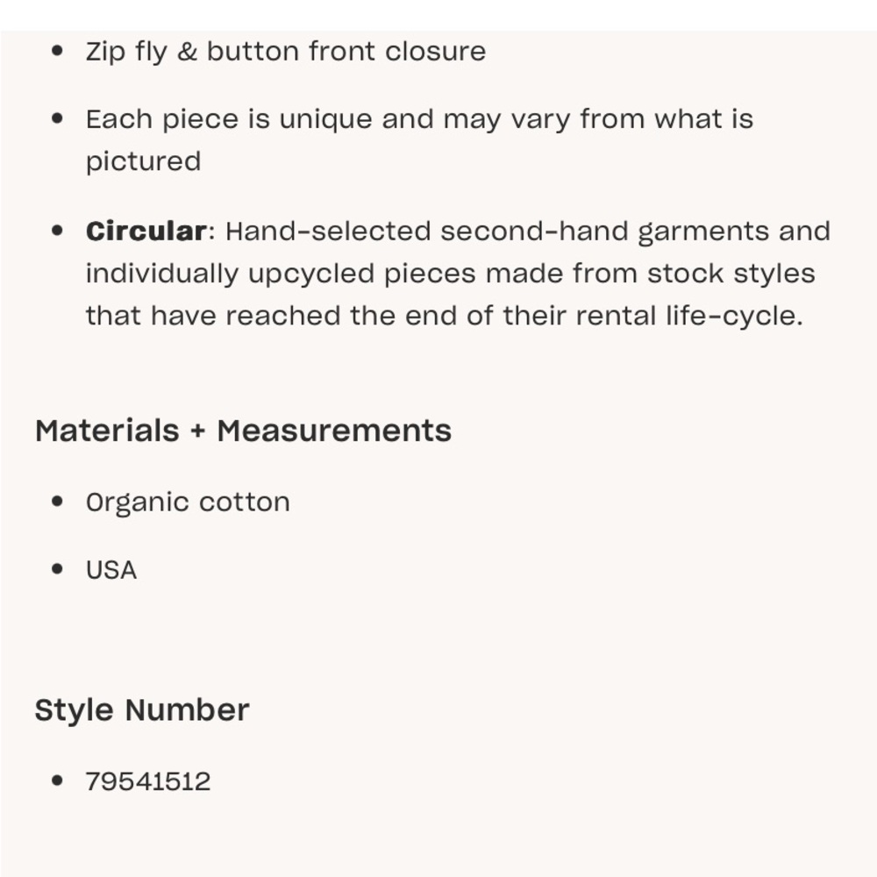Click the bullet next to "USA"

pos(58,570)
